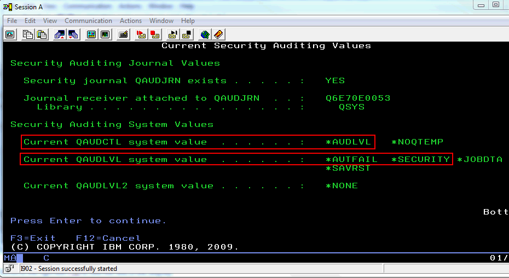Click the Paste clipboard toolbar icon
Image resolution: width=509 pixels, height=278 pixels.
click(x=42, y=34)
